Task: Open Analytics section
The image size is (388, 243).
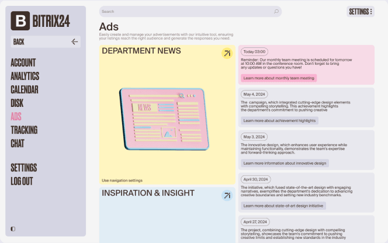Action: click(x=25, y=76)
